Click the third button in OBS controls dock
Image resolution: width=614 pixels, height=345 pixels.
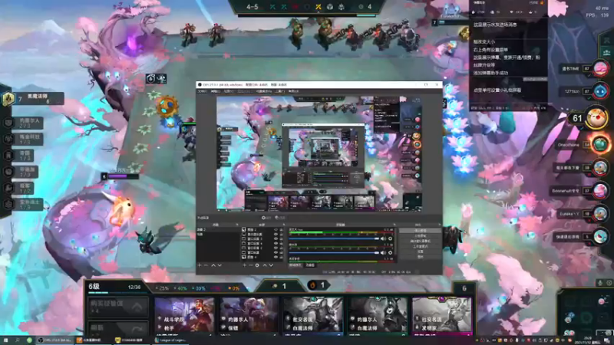[x=420, y=241]
